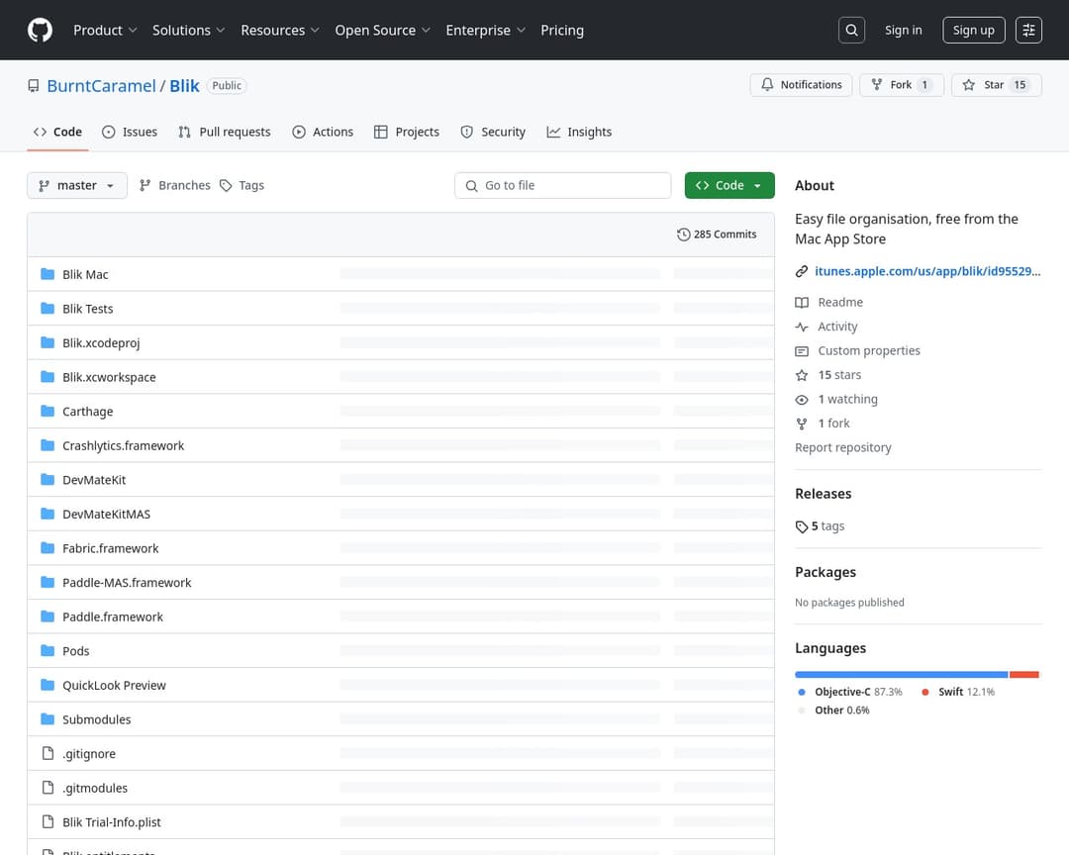Click Report repository
This screenshot has height=855, width=1069.
coord(842,447)
